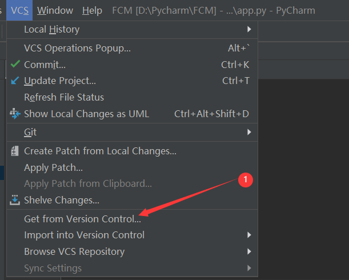Click the green Commit checkmark icon
The image size is (349, 280).
[x=15, y=65]
